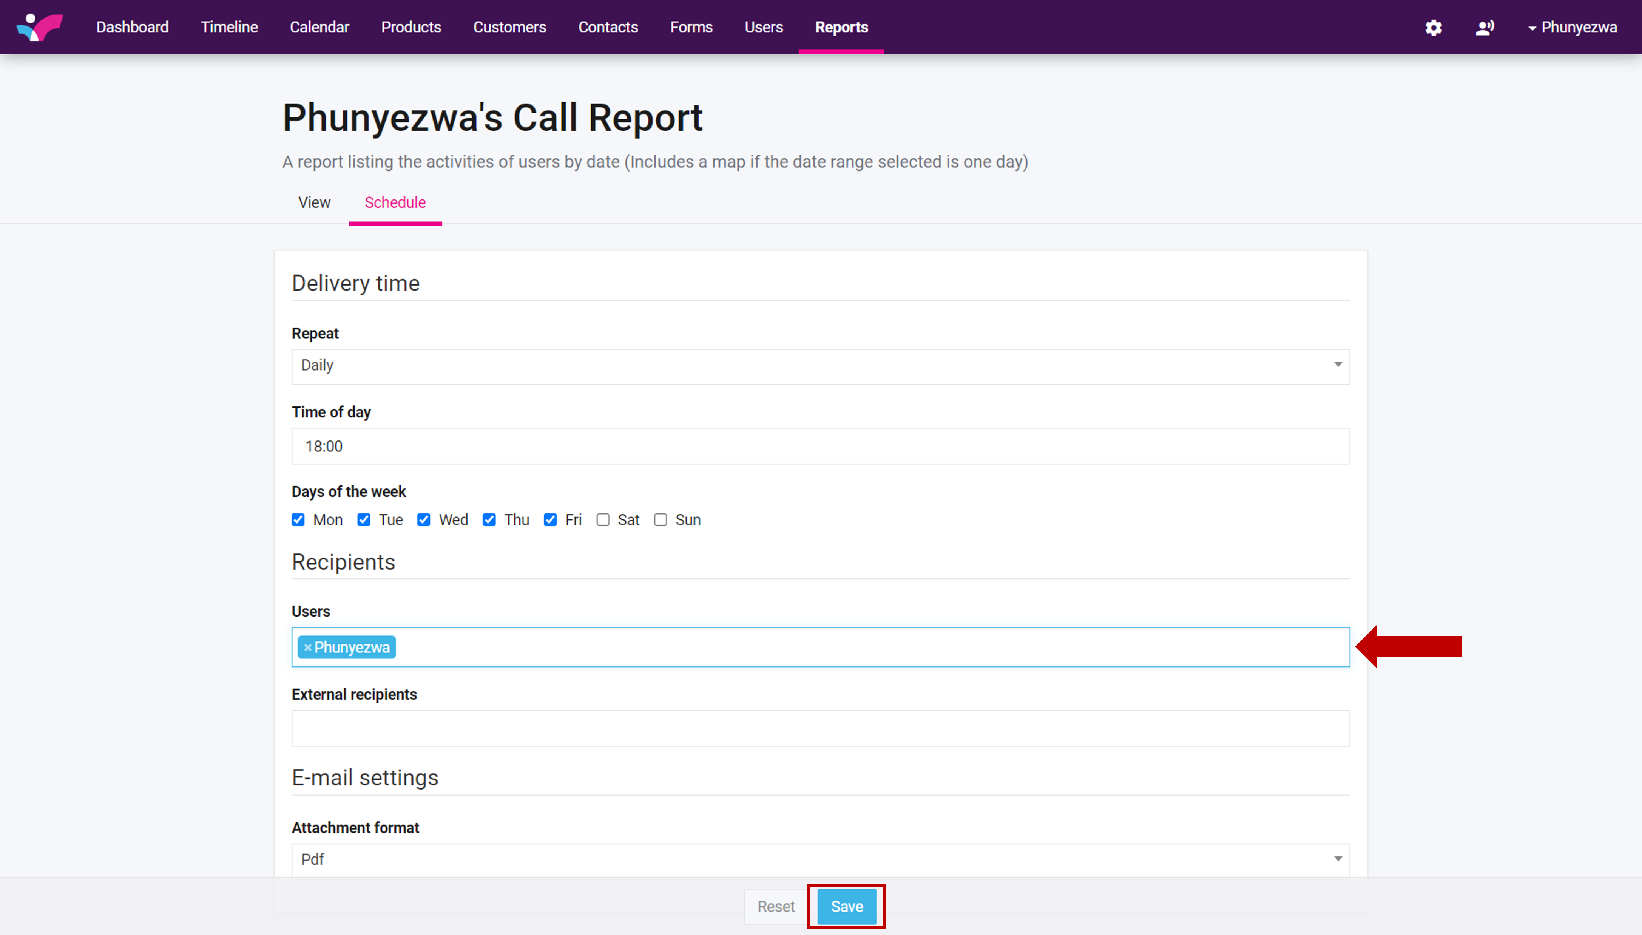Enable the Sat checkbox
Image resolution: width=1642 pixels, height=935 pixels.
(x=603, y=519)
